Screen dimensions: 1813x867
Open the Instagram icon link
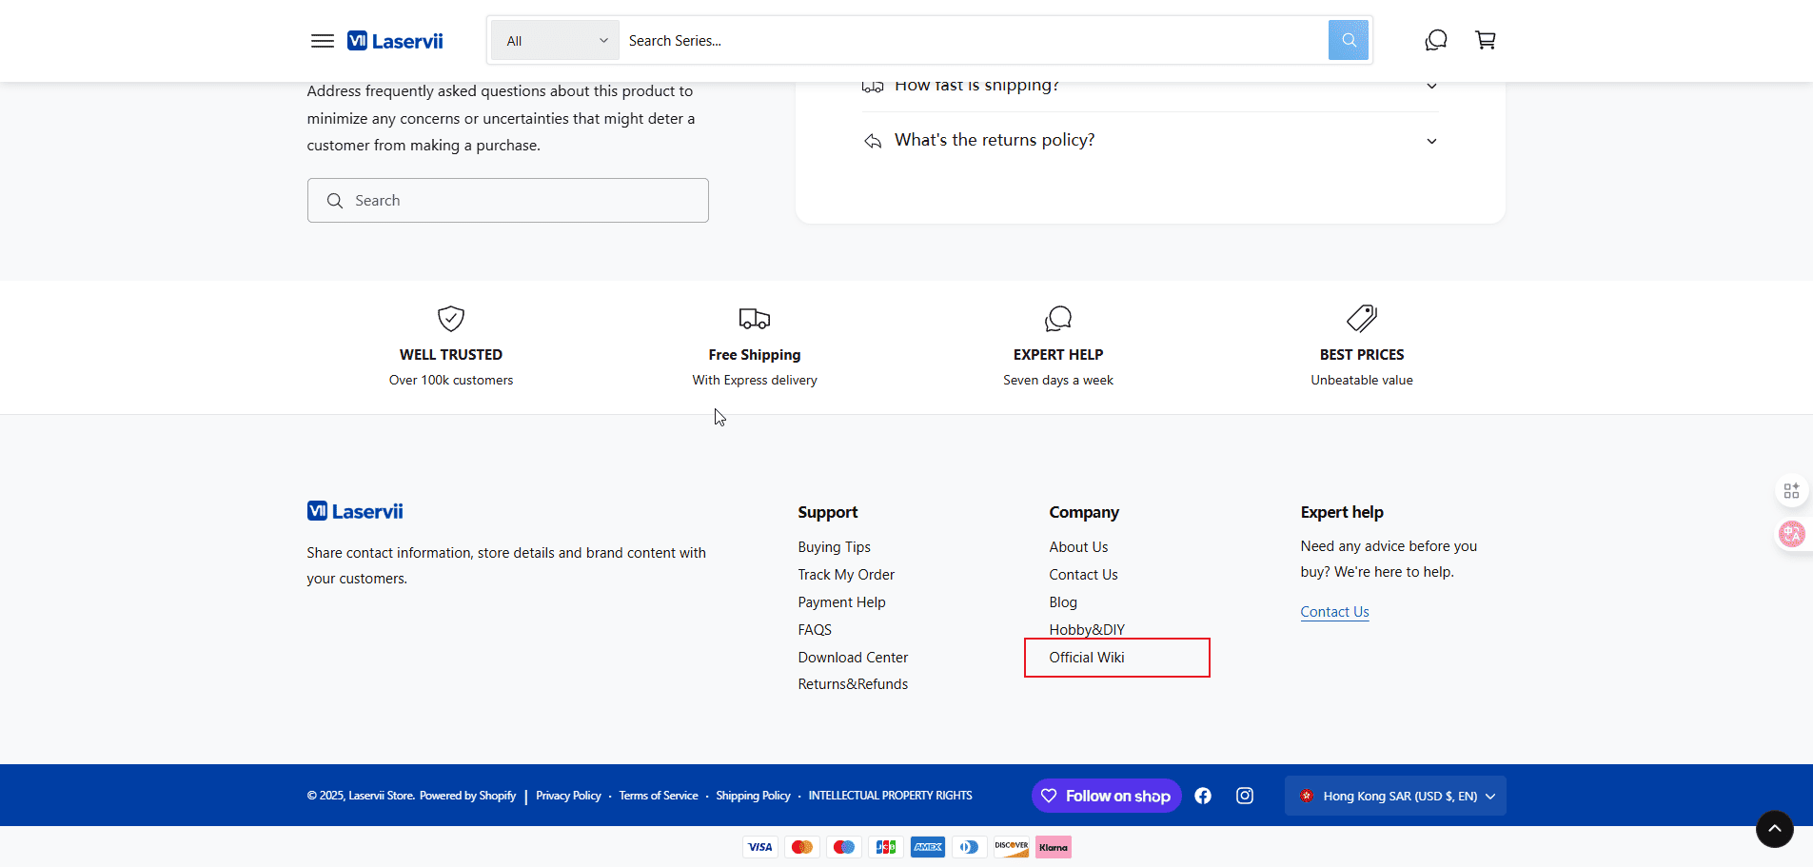1245,796
